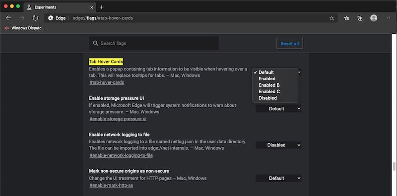Choose Disabled in the open dropdown list
This screenshot has height=196, width=397.
pyautogui.click(x=275, y=98)
